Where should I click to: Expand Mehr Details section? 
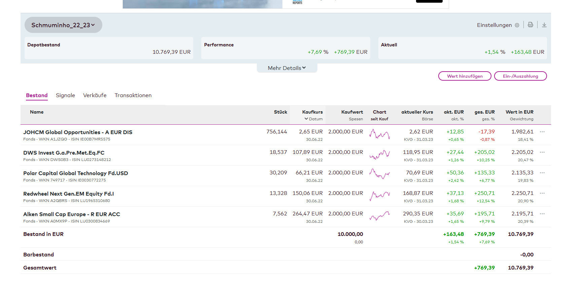(287, 68)
